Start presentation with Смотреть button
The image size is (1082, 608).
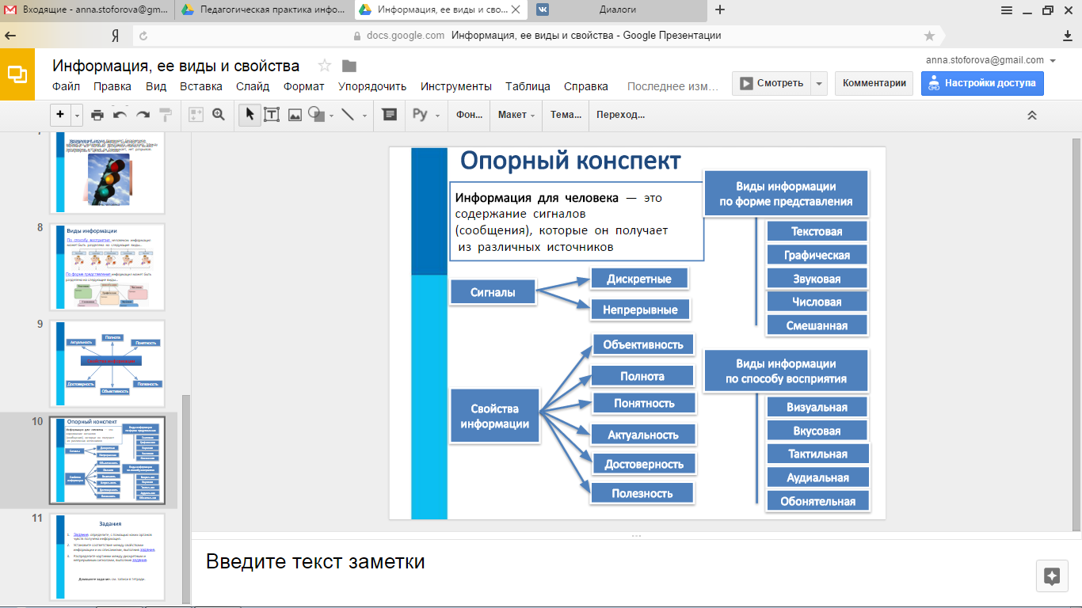coord(771,83)
